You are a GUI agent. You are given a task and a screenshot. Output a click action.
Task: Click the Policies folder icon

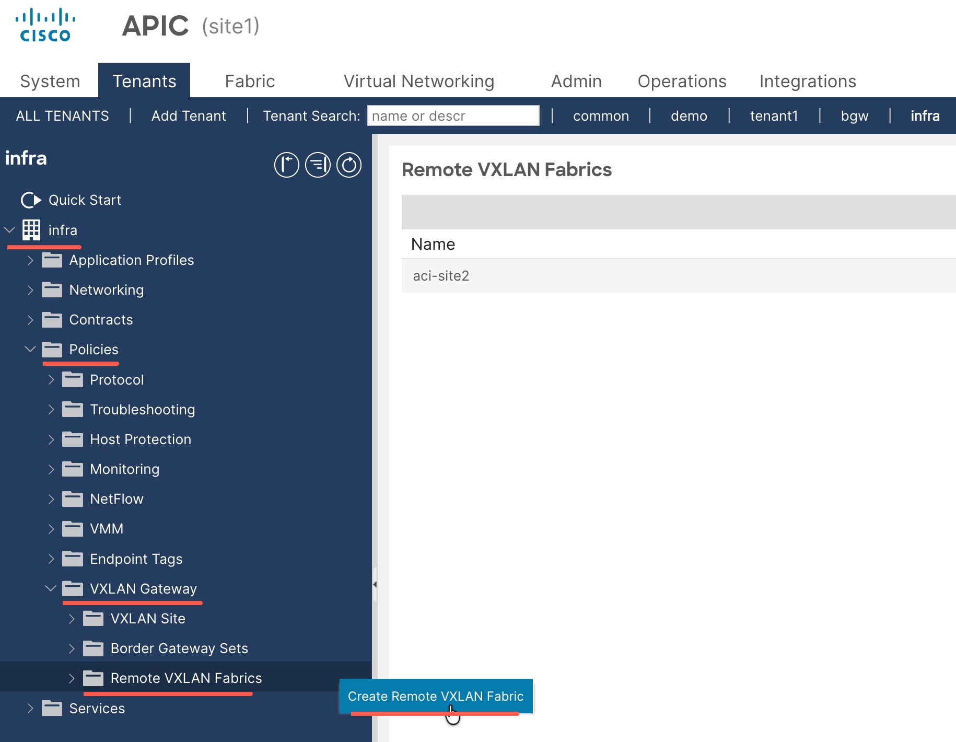pos(52,349)
